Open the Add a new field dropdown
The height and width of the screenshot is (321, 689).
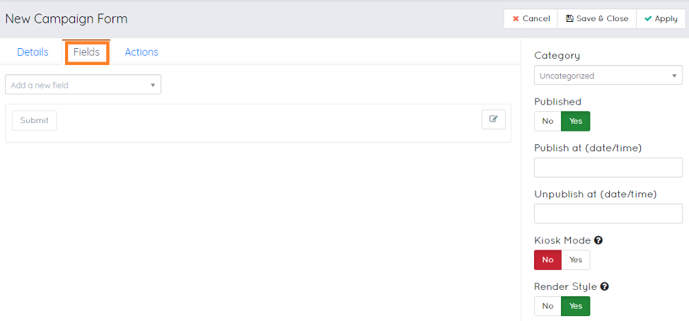point(83,85)
